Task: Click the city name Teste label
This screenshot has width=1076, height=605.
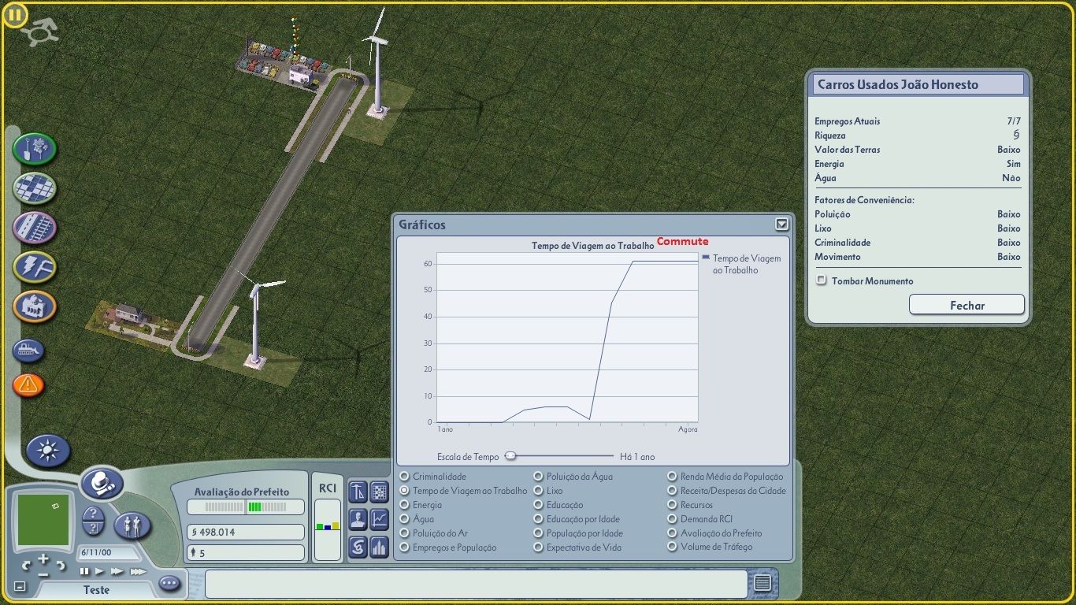Action: 97,589
